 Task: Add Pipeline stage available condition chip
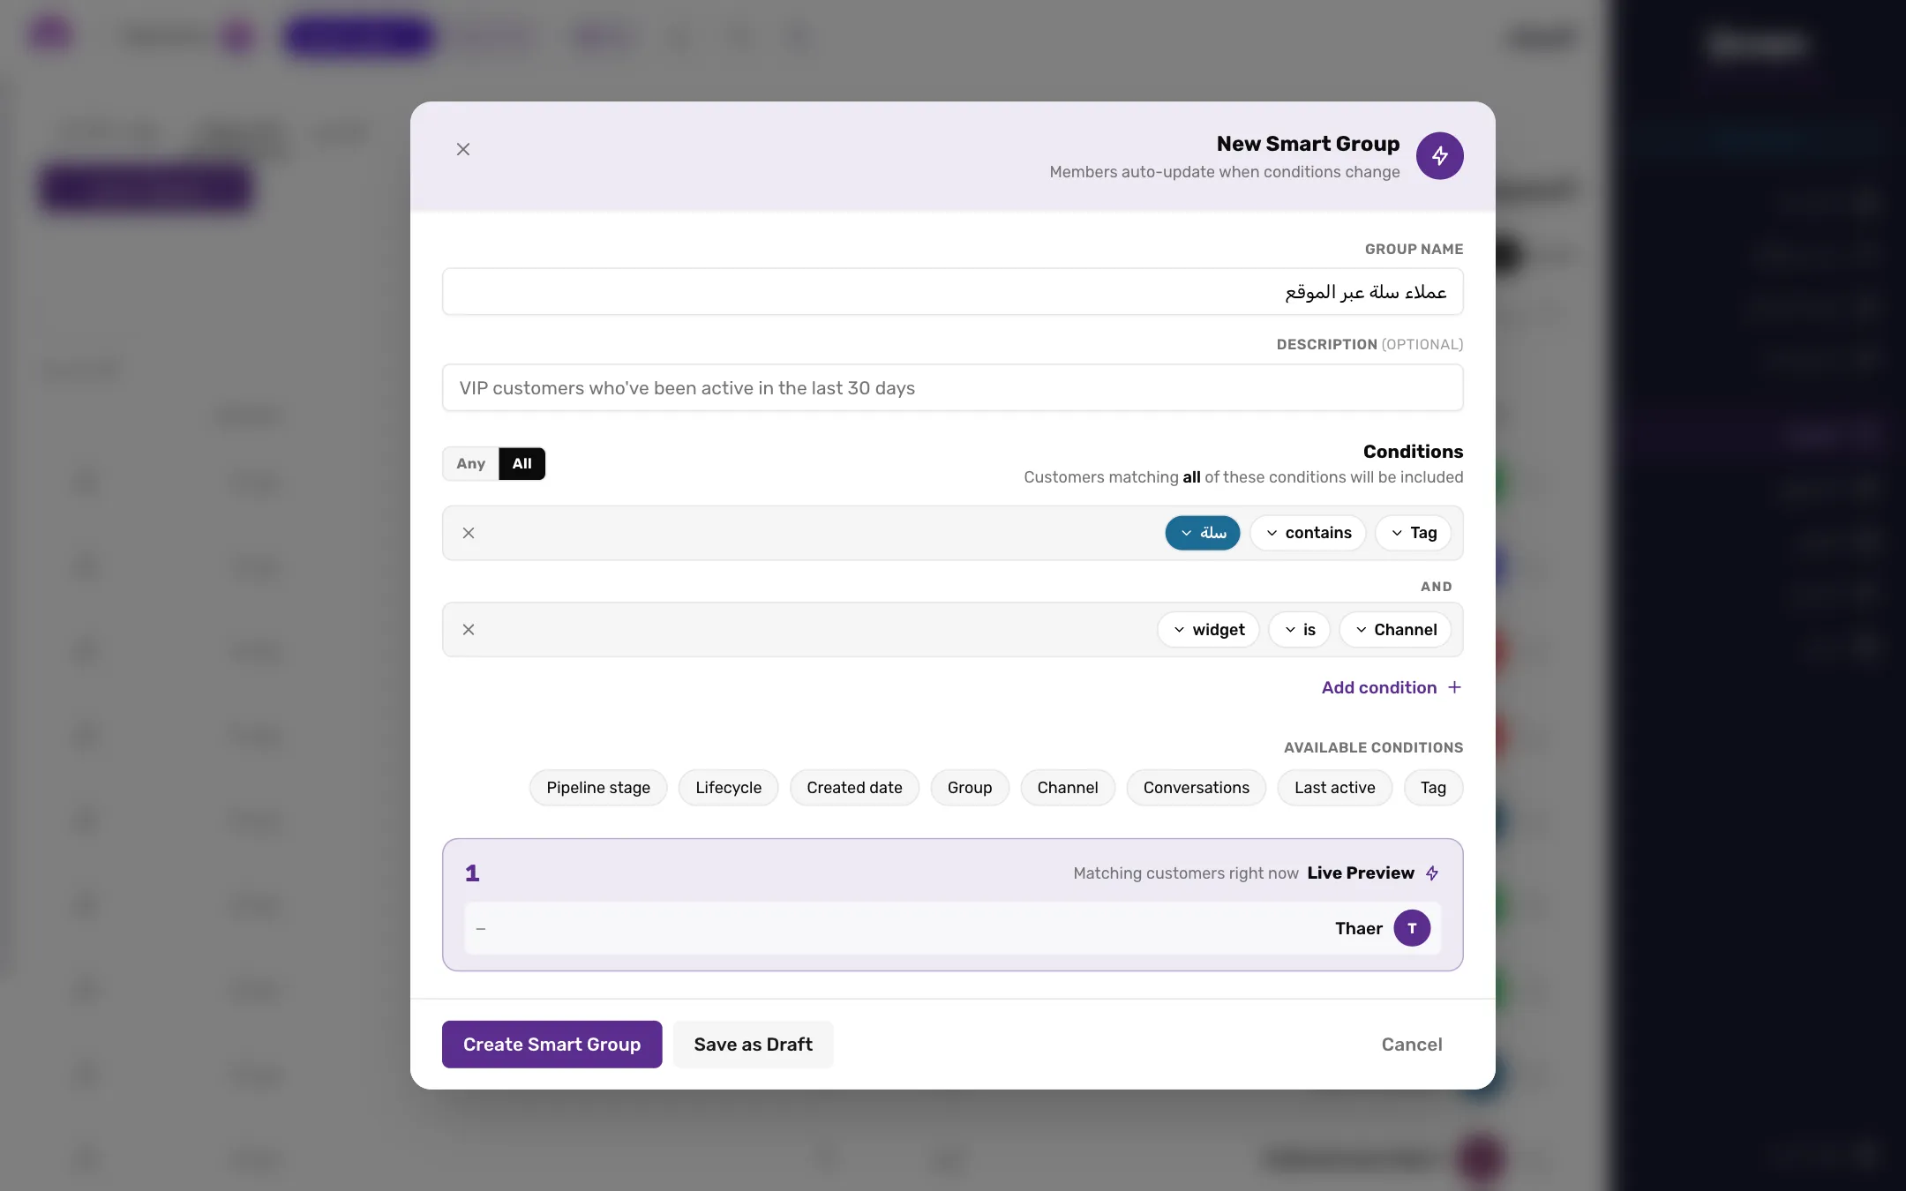(598, 788)
